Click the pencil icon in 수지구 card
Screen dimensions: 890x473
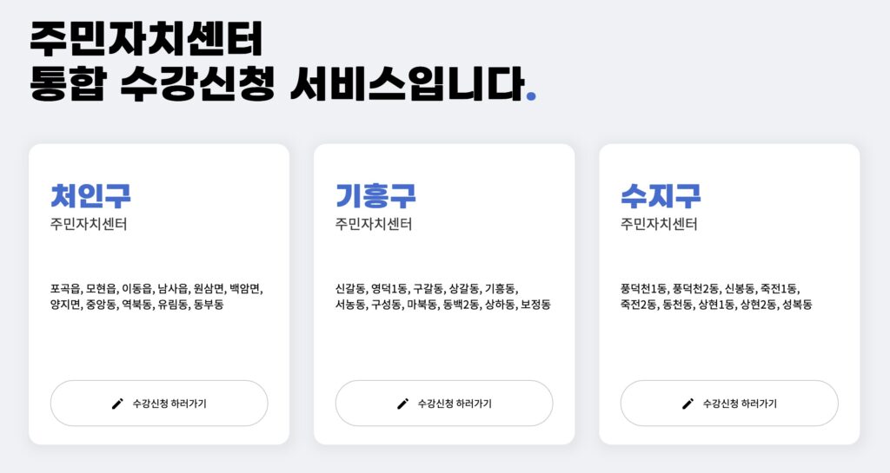pyautogui.click(x=687, y=404)
